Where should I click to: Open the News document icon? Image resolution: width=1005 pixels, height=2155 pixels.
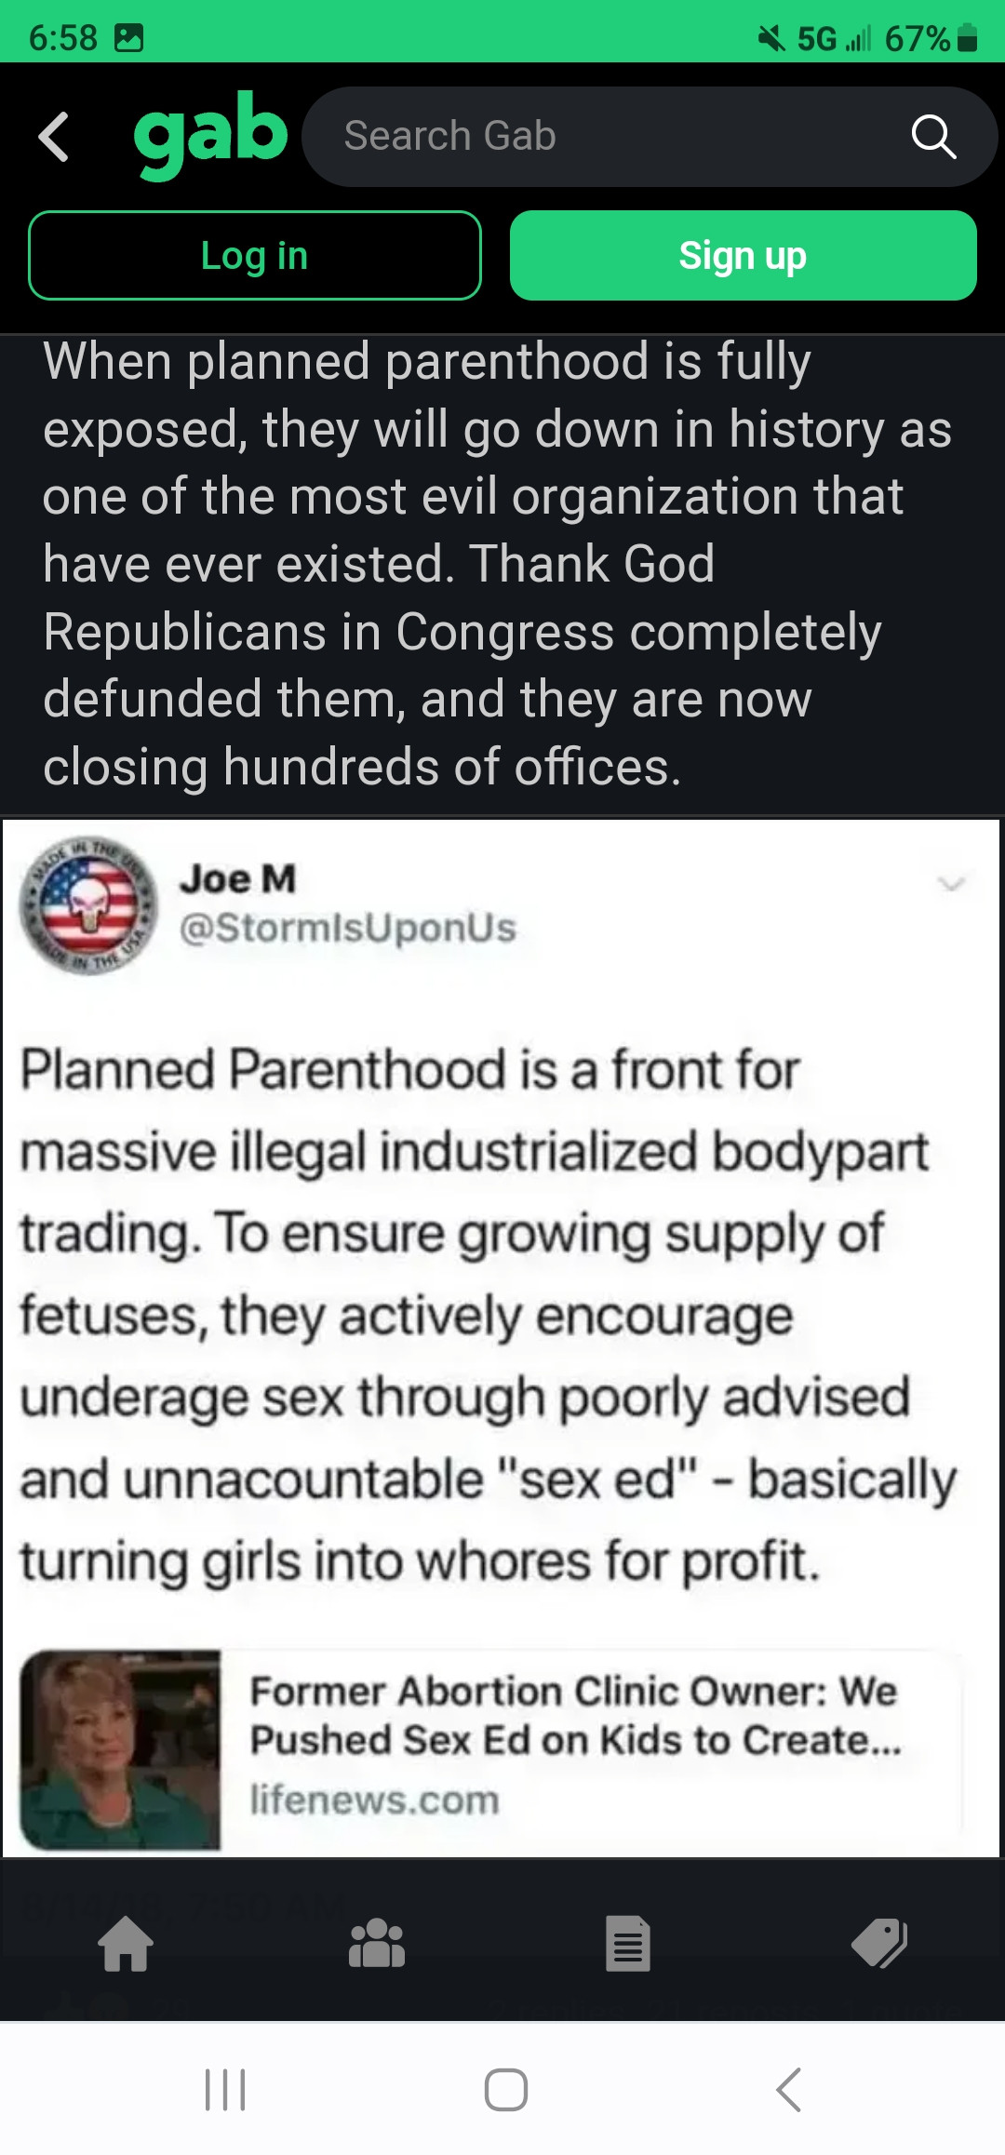click(628, 1944)
